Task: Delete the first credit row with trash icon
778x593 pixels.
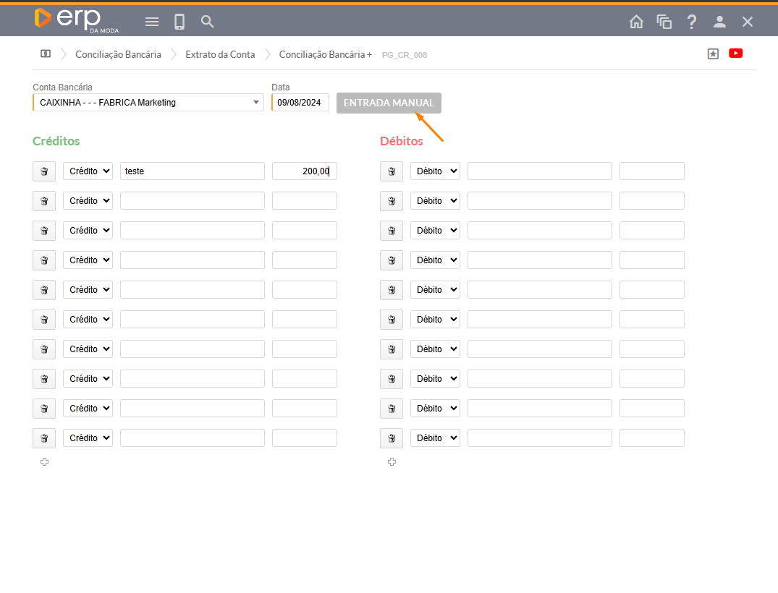Action: 44,171
